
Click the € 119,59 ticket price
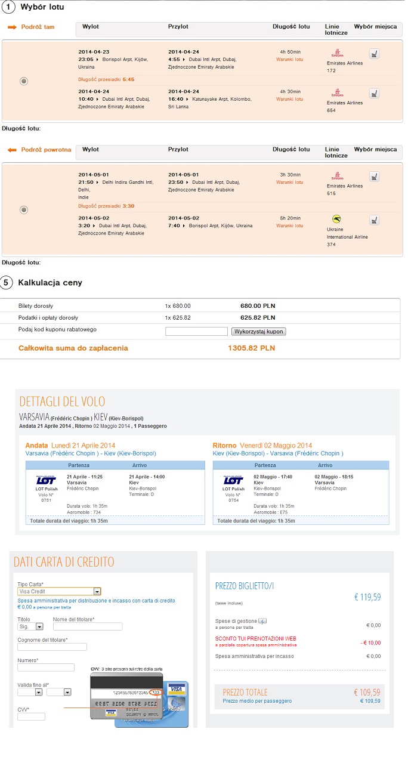367,597
